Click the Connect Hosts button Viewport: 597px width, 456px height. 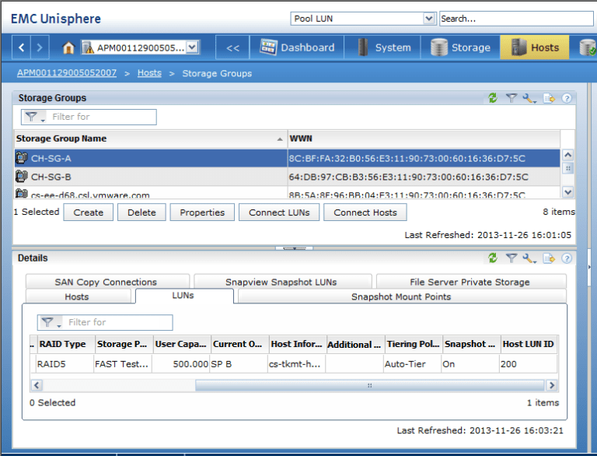365,212
